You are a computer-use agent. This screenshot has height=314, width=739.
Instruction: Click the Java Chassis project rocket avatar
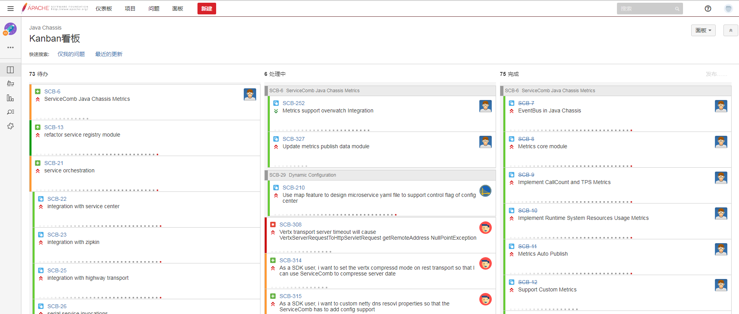(10, 29)
